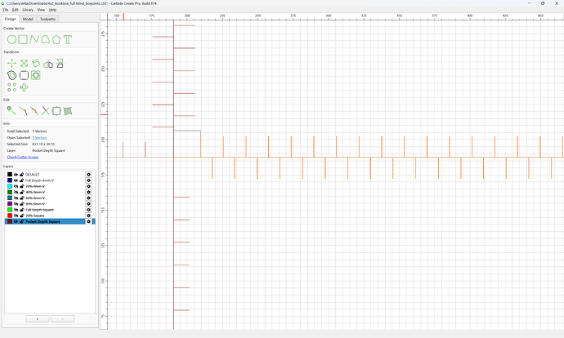Select the Curve vector tool
This screenshot has width=564, height=338.
[x=45, y=39]
